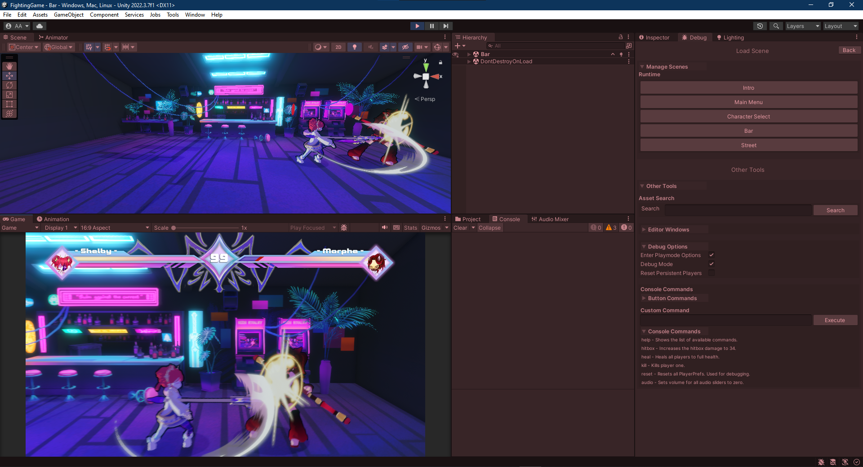This screenshot has height=467, width=863.
Task: Select the Hand (View) tool
Action: [9, 66]
